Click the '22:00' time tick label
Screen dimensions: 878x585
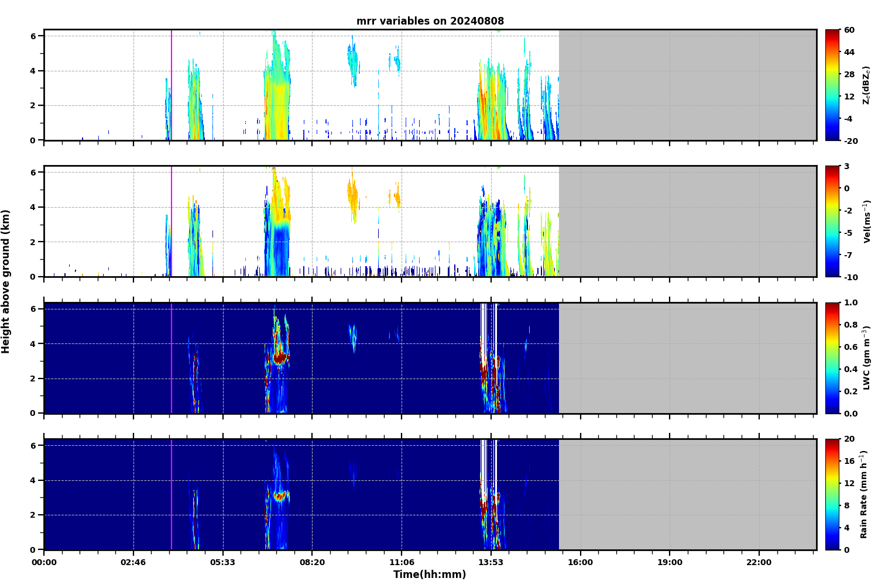[759, 563]
